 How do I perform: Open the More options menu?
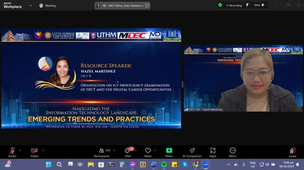233,152
